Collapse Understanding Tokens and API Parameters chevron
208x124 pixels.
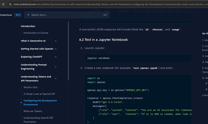tap(56, 79)
